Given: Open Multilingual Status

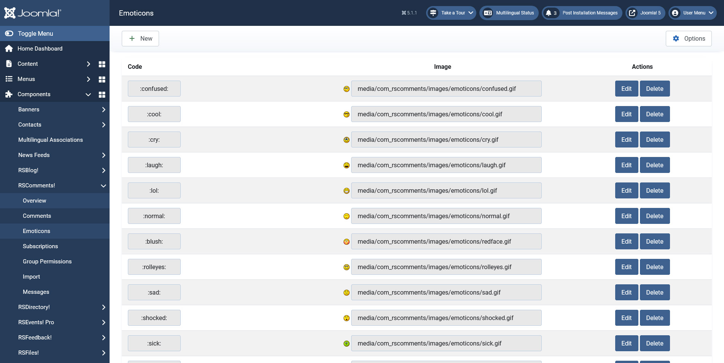Looking at the screenshot, I should click(x=509, y=13).
